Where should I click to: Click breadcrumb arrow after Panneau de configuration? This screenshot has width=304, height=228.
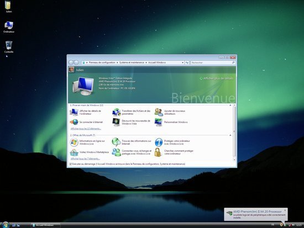click(117, 62)
